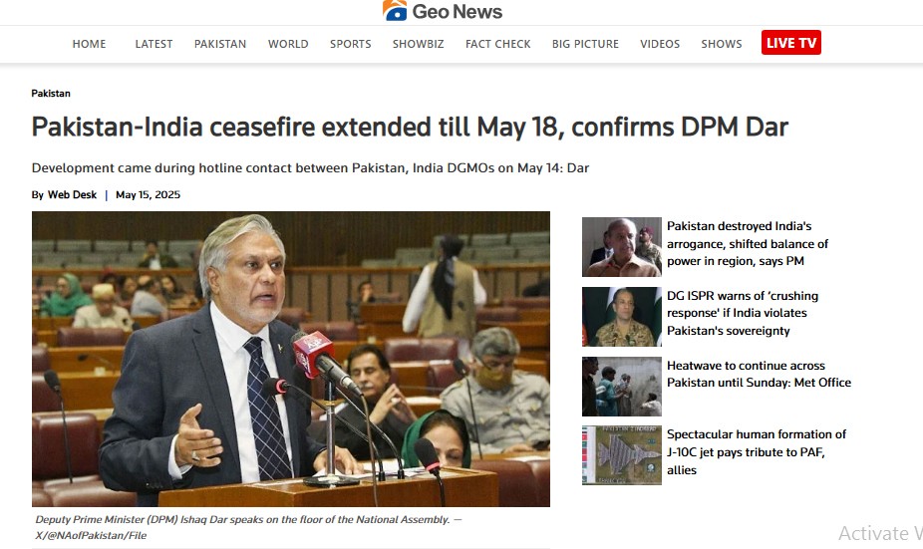Read DG ISPR 'crushing response' article
The image size is (923, 549).
point(743,313)
